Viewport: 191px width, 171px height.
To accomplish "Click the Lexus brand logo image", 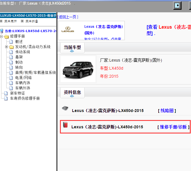I will [68, 30].
